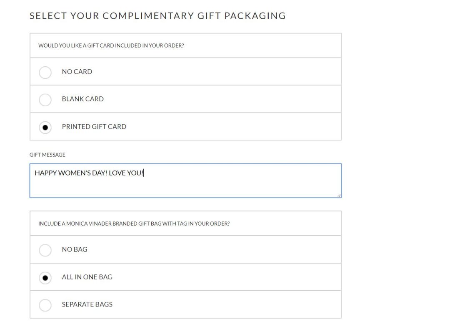The width and height of the screenshot is (450, 324).
Task: Place cursor after "LOVE YOU!" in message
Action: click(x=143, y=173)
